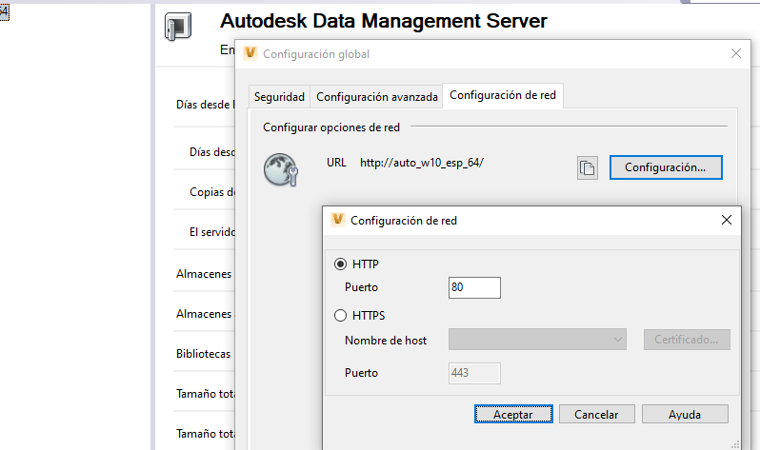Click the HTTPS Puerto field showing 443
This screenshot has height=450, width=760.
[474, 372]
